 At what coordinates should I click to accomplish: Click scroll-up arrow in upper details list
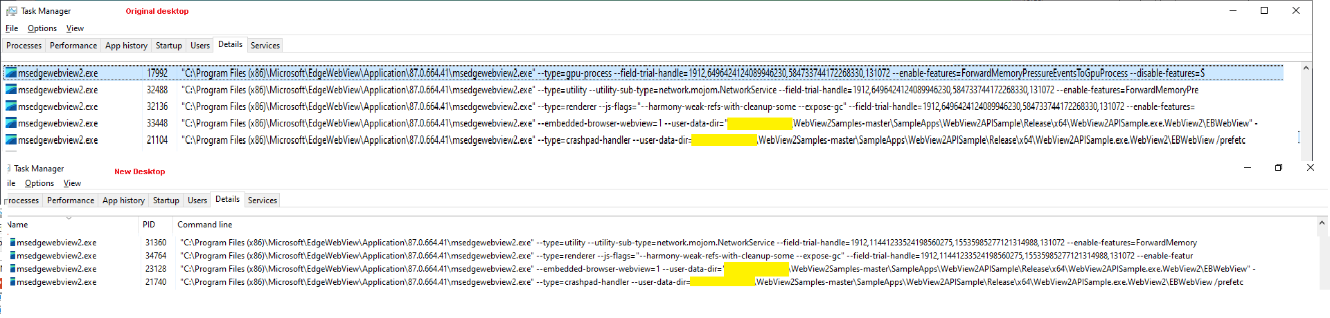(x=1306, y=68)
